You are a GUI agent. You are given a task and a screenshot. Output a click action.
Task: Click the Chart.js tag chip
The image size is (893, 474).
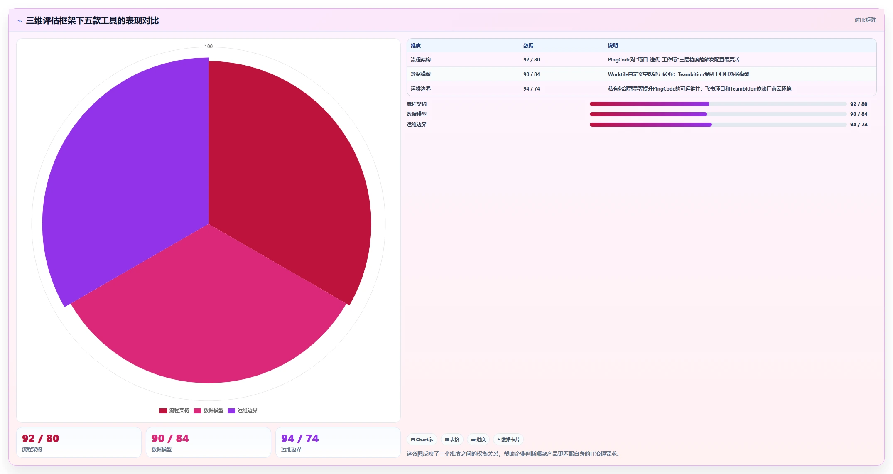click(x=422, y=440)
